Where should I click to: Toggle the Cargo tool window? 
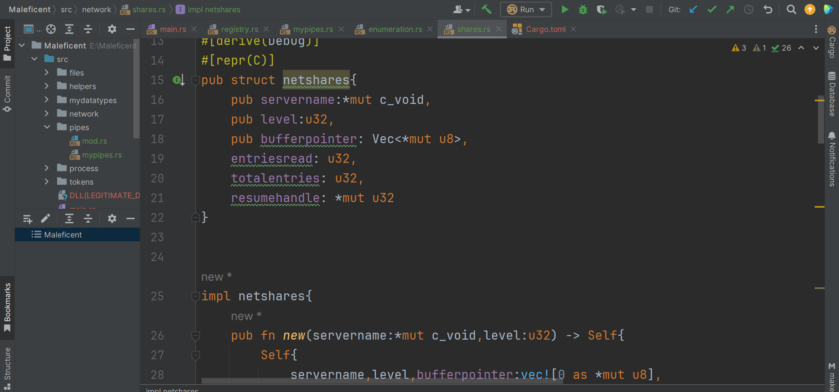[832, 42]
